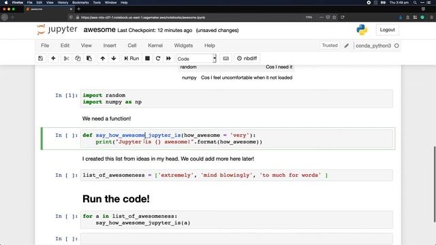Open the Insert menu

click(110, 46)
